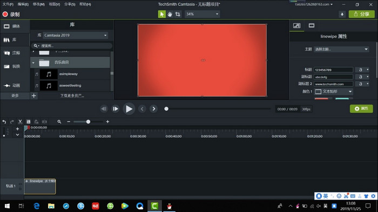Redo the last undone action

pos(12,122)
